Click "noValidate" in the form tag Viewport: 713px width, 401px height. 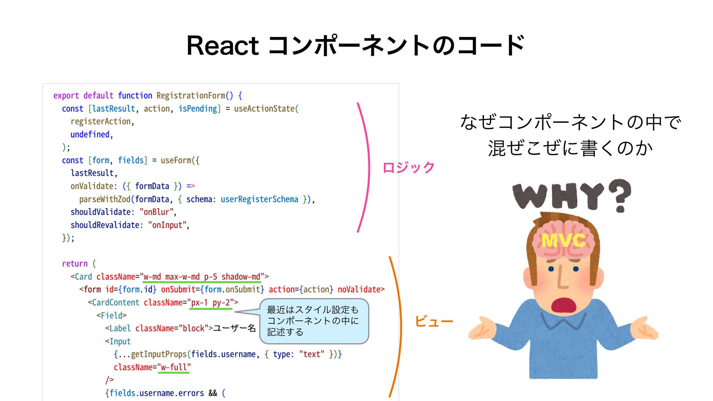[x=359, y=290]
